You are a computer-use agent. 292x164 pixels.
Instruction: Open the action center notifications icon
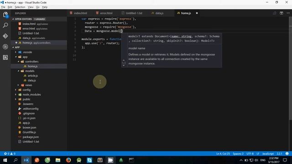[285, 160]
